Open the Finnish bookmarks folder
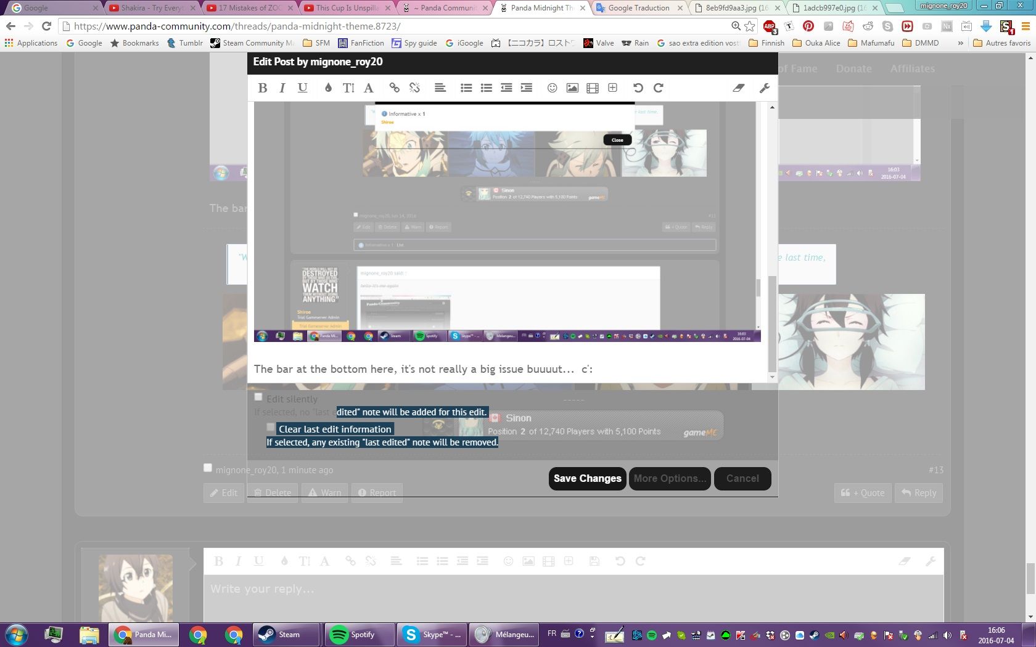The height and width of the screenshot is (647, 1036). [767, 43]
